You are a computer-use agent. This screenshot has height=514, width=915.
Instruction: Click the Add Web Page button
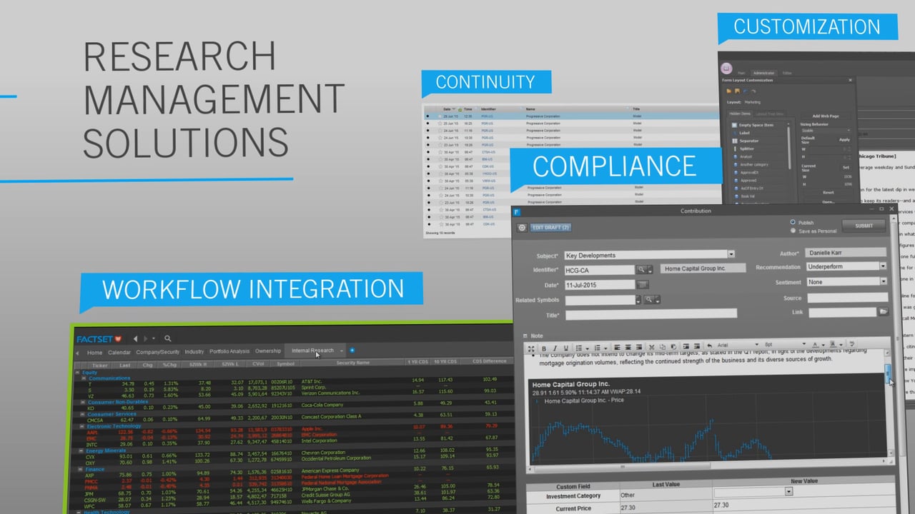click(x=826, y=116)
